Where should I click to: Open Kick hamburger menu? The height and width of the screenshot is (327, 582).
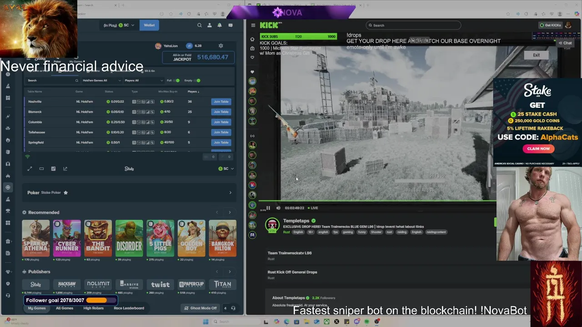click(253, 25)
